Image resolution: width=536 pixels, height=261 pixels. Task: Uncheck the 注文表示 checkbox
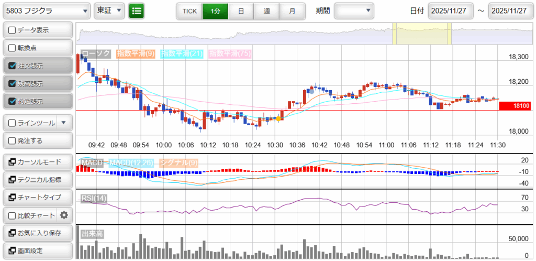[x=13, y=66]
